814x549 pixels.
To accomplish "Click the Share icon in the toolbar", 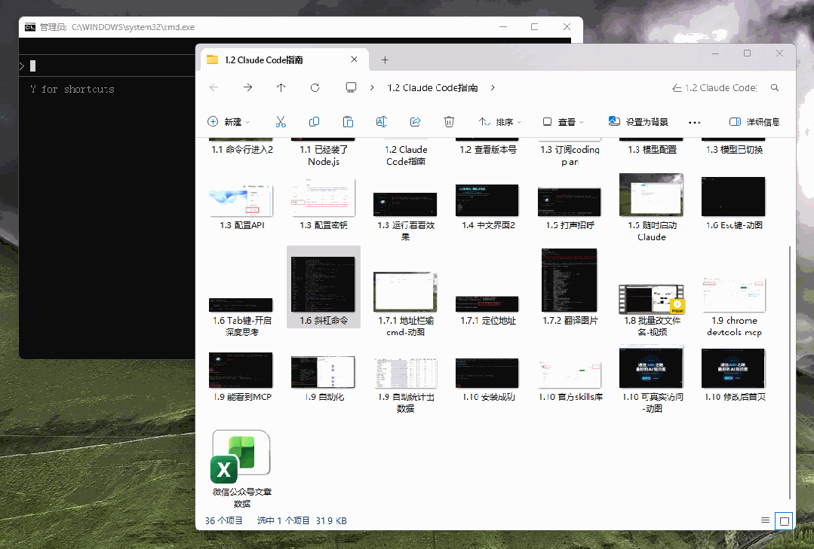I will [x=416, y=122].
